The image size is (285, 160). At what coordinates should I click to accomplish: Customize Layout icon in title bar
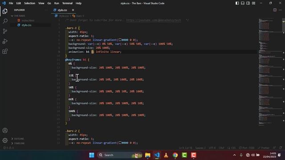click(253, 3)
